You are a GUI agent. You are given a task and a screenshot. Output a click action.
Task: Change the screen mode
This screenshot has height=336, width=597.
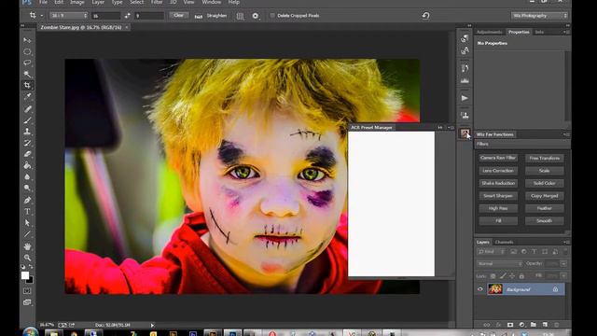click(27, 302)
